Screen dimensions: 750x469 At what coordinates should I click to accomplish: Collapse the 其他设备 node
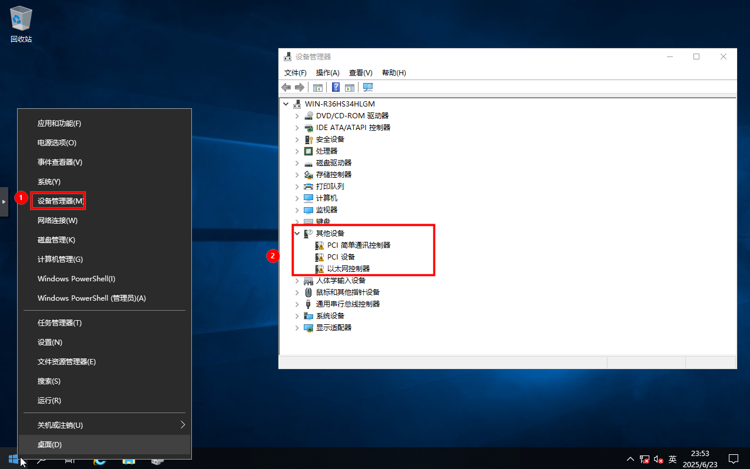click(297, 234)
